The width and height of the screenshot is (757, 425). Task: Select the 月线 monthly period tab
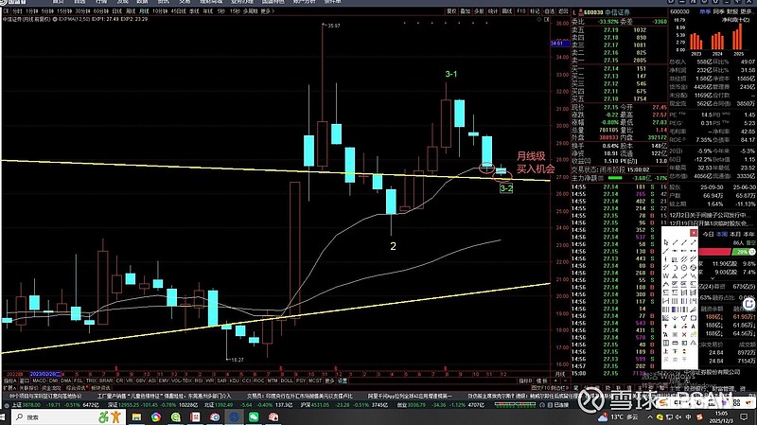pos(144,11)
